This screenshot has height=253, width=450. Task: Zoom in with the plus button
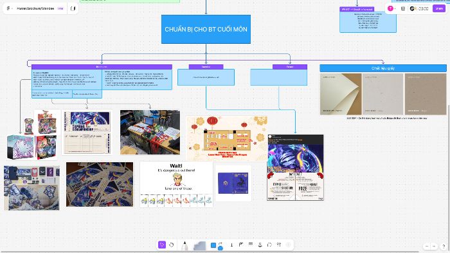(434, 246)
